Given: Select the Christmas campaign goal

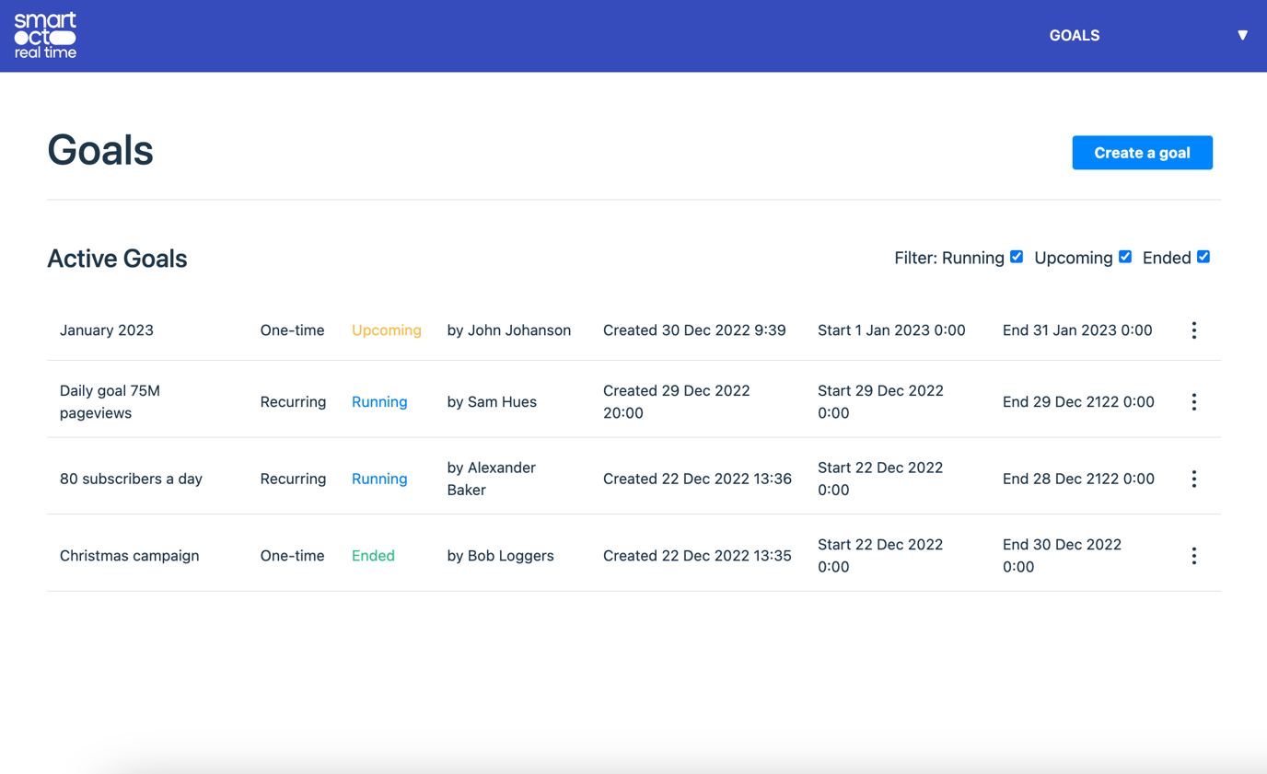Looking at the screenshot, I should pyautogui.click(x=129, y=555).
